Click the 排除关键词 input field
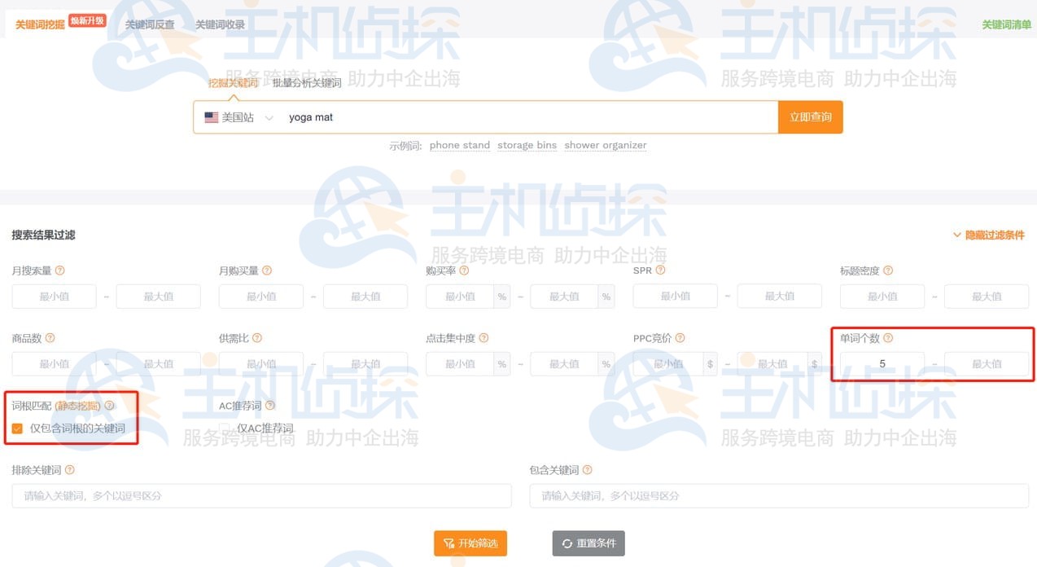The height and width of the screenshot is (567, 1037). tap(260, 494)
